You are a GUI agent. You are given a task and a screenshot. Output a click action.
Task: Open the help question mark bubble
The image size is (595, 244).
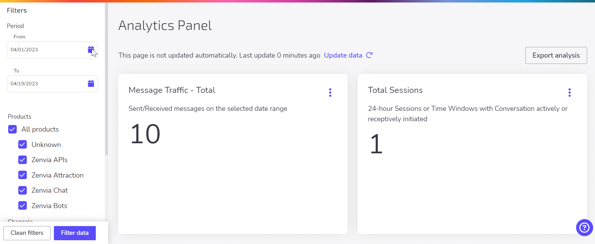(584, 227)
